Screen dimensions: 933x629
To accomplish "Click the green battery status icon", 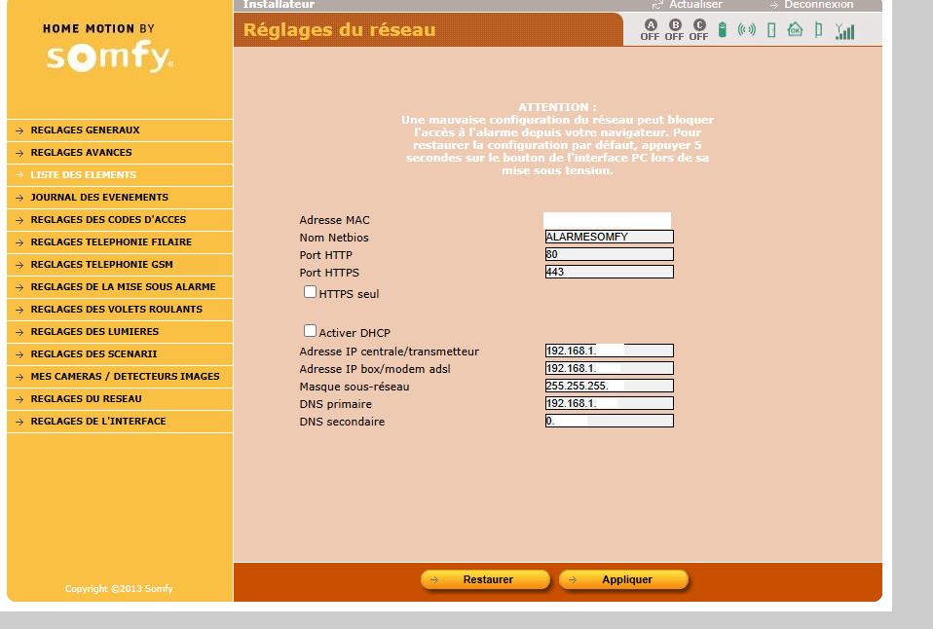I will pos(723,29).
